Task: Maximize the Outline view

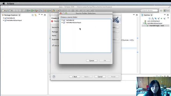Action: tap(168, 15)
